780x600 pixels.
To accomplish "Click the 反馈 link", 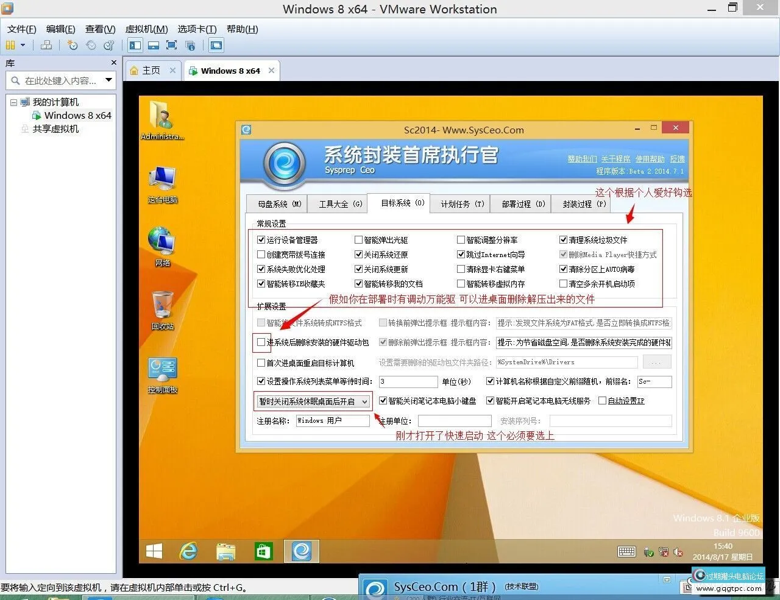I will (677, 158).
